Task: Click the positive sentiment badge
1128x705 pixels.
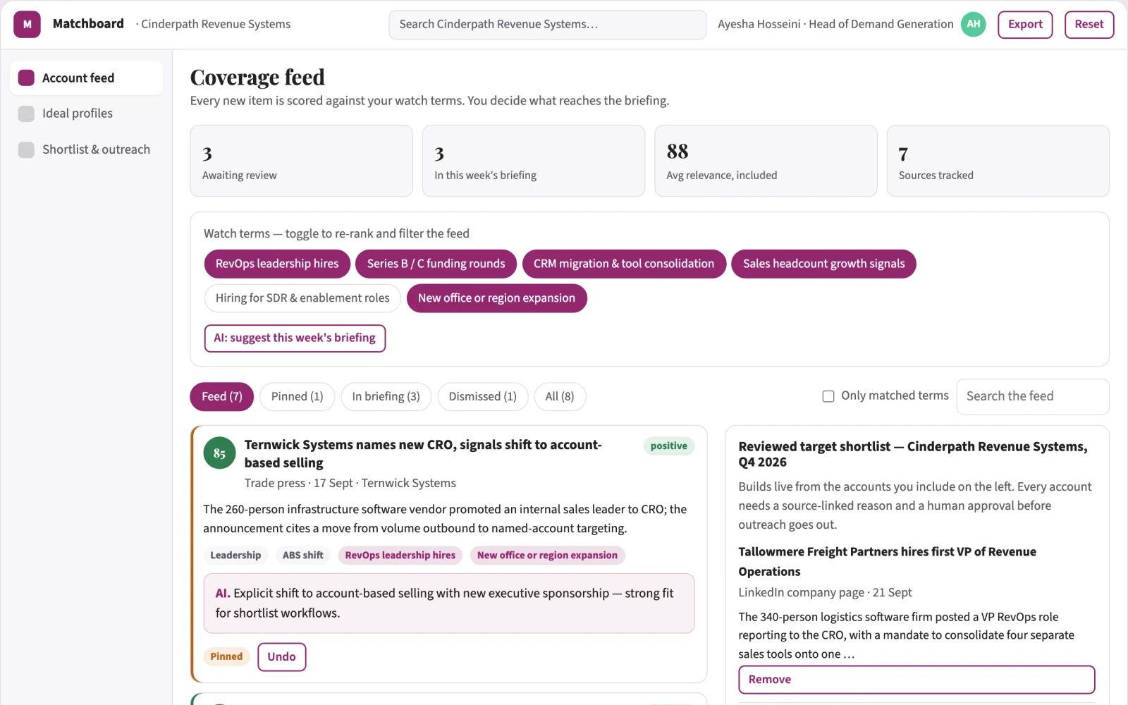Action: 668,446
